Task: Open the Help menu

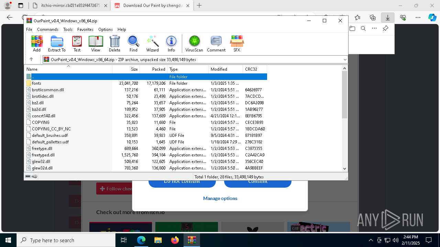Action: (122, 30)
